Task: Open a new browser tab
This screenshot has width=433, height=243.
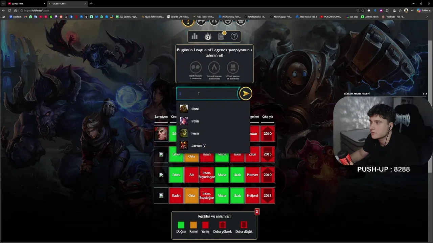Action: point(91,3)
